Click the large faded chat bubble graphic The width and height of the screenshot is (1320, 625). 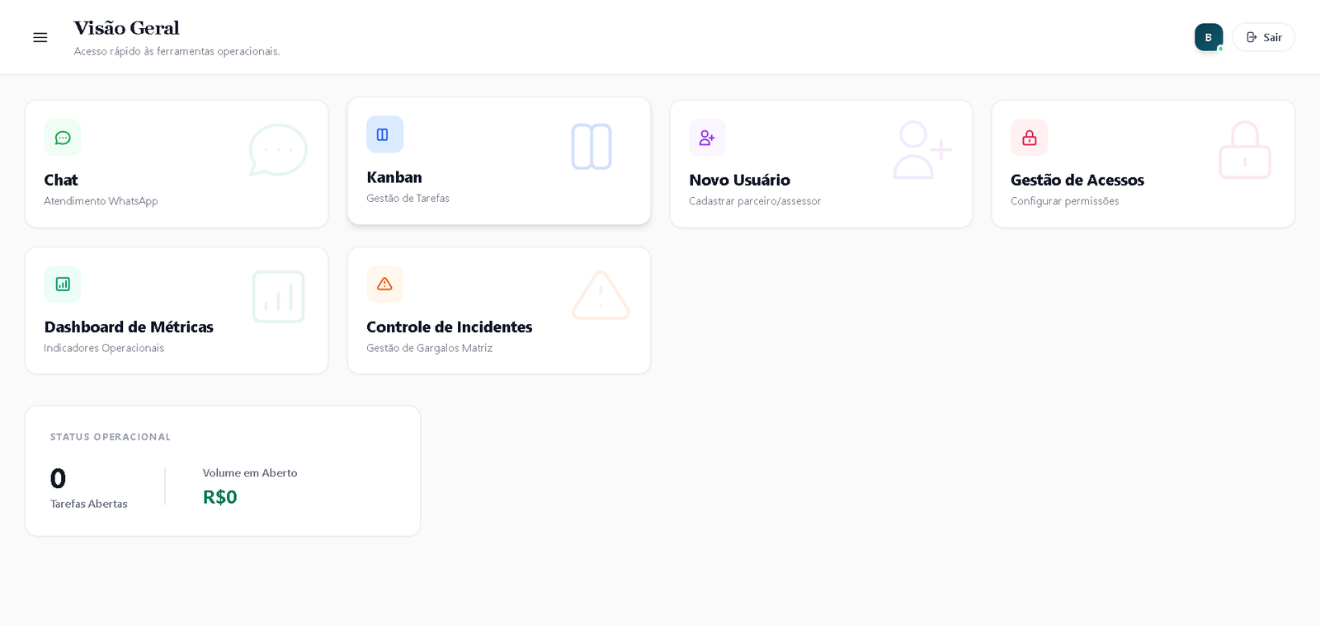click(x=278, y=150)
